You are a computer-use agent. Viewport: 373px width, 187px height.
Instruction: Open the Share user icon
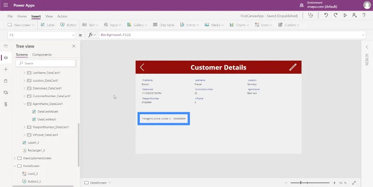coord(354,15)
